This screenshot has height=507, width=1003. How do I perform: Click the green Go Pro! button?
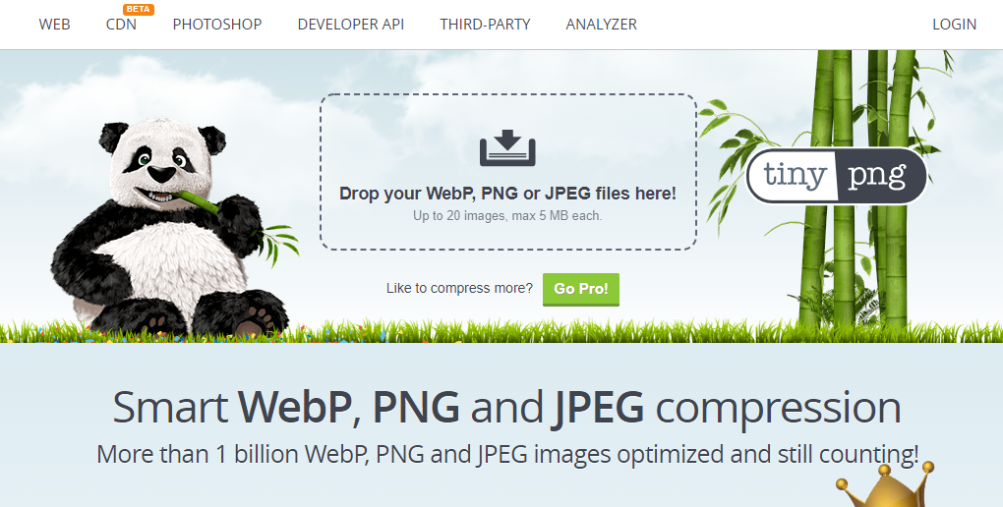pyautogui.click(x=581, y=289)
